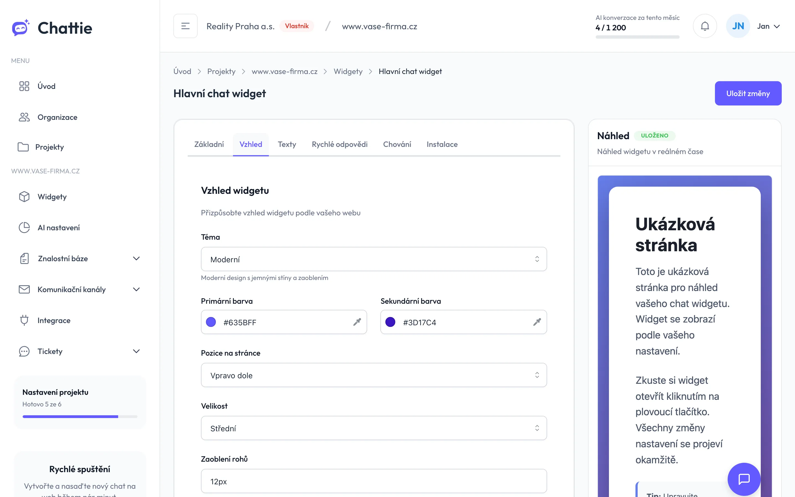Screen dimensions: 795x497
Task: Click the Ukázková stránka preview heading
Action: pyautogui.click(x=675, y=234)
